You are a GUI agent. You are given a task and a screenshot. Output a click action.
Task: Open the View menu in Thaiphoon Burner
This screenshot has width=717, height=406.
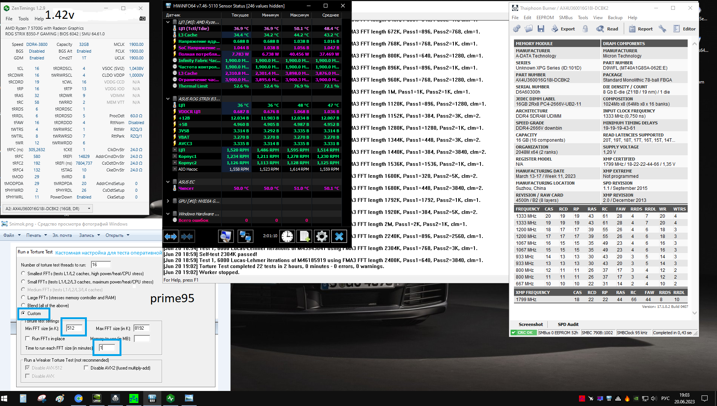point(598,18)
